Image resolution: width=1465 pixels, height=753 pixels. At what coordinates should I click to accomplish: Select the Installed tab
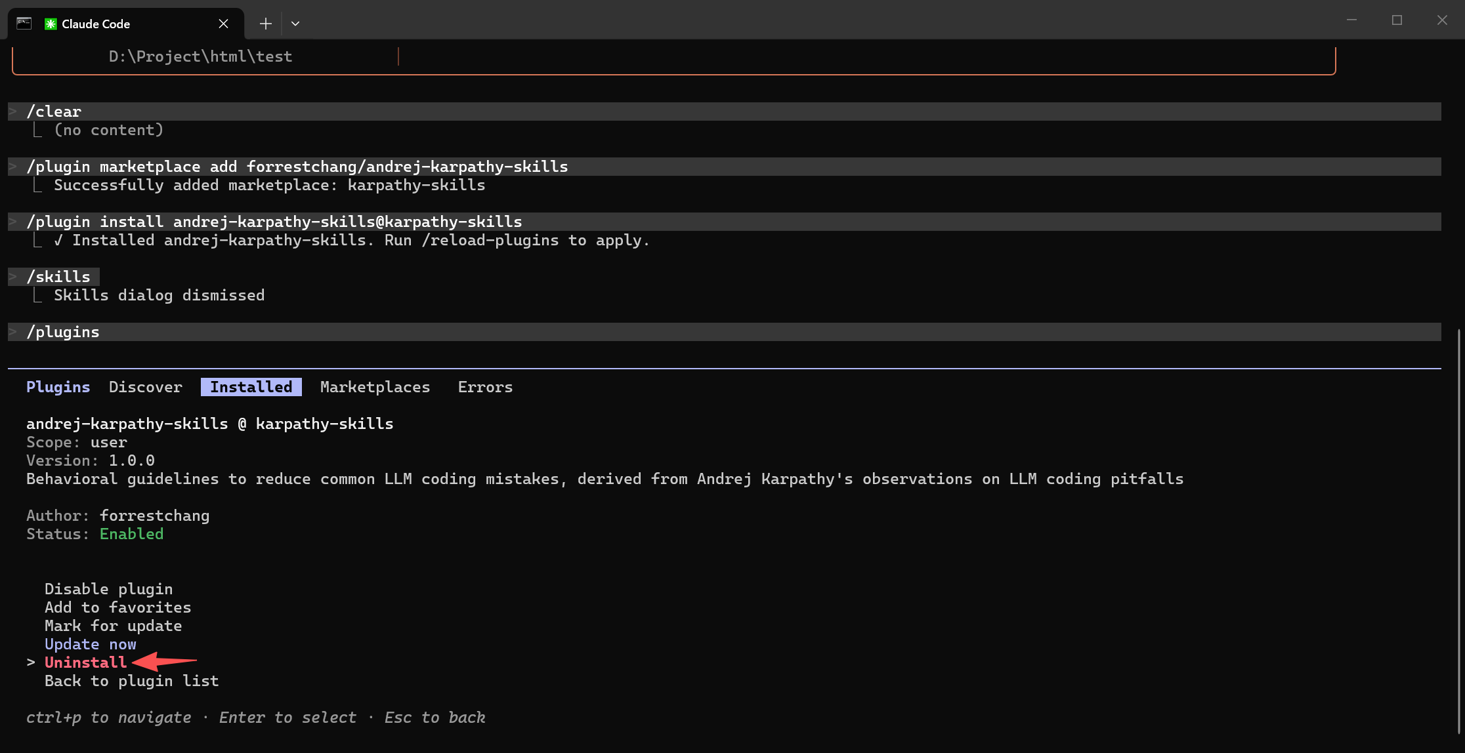pos(251,387)
